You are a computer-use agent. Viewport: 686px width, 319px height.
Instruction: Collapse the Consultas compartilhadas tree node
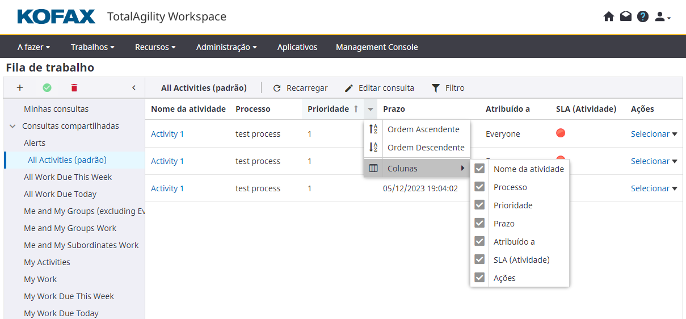click(12, 126)
